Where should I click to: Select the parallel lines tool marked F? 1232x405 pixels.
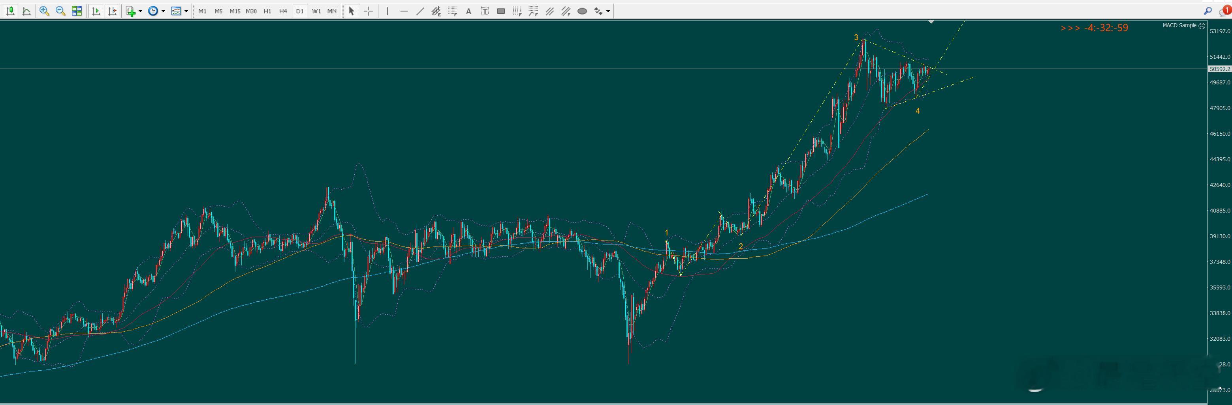point(566,11)
